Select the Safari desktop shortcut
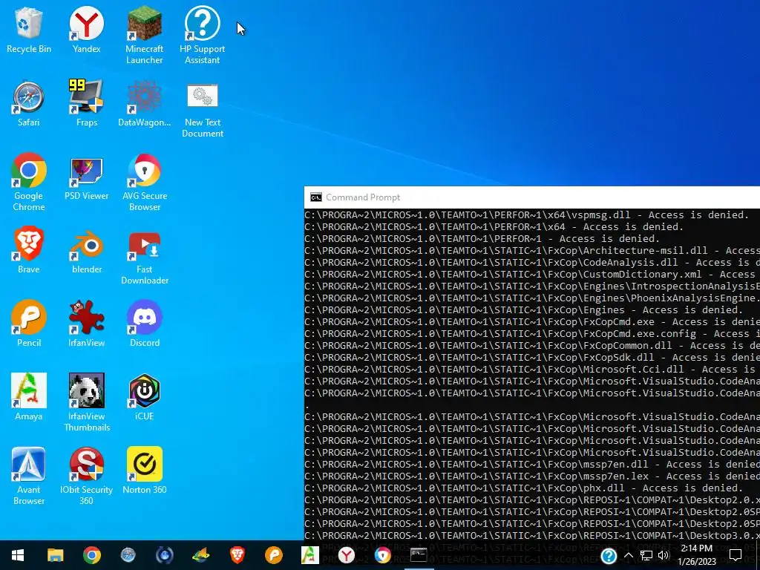The height and width of the screenshot is (570, 760). (29, 104)
